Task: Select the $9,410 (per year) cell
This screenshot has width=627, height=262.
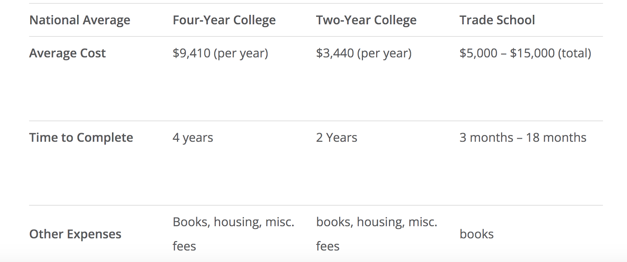Action: pos(220,53)
